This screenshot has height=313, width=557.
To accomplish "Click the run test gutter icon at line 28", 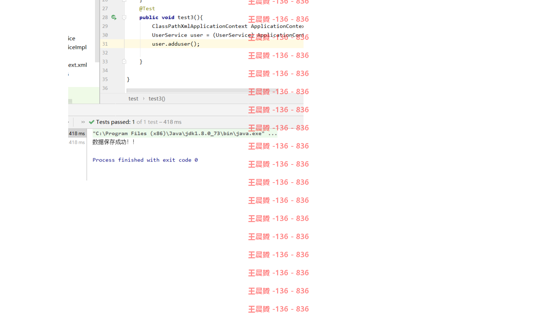I will coord(114,17).
